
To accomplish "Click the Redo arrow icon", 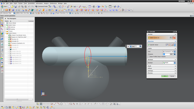I will coord(32,6).
